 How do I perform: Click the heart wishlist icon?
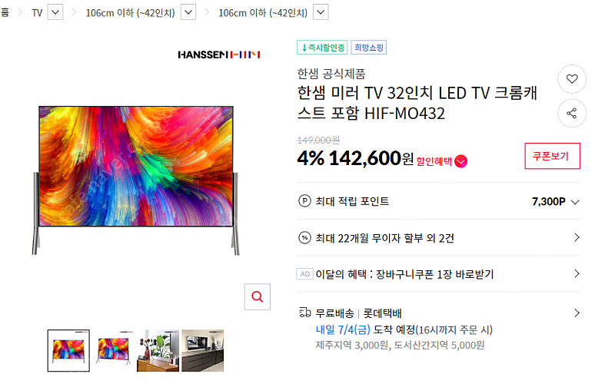tap(572, 79)
